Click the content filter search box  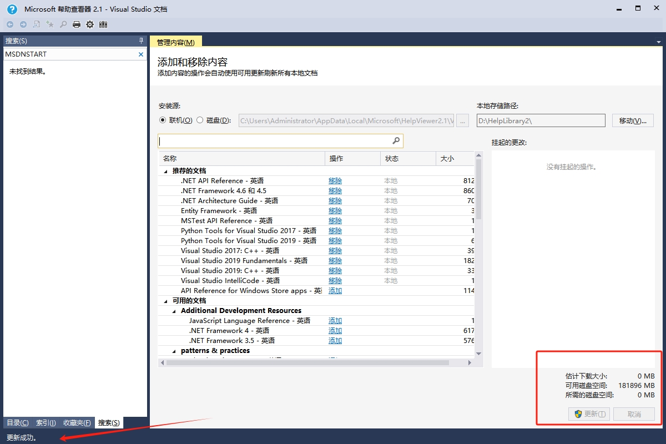[280, 141]
